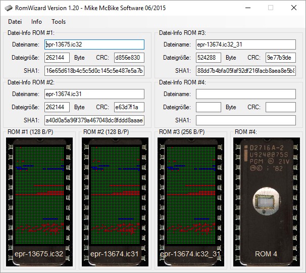The width and height of the screenshot is (306, 273).
Task: Click the RomWizard chip icon in title bar
Action: click(x=9, y=8)
